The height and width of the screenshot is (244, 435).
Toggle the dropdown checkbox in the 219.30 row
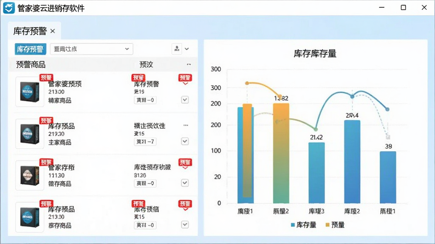pyautogui.click(x=185, y=141)
